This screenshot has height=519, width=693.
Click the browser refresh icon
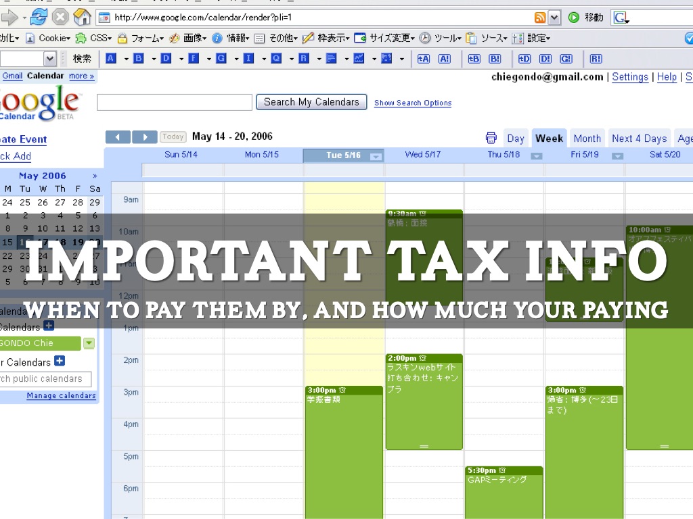pyautogui.click(x=39, y=18)
